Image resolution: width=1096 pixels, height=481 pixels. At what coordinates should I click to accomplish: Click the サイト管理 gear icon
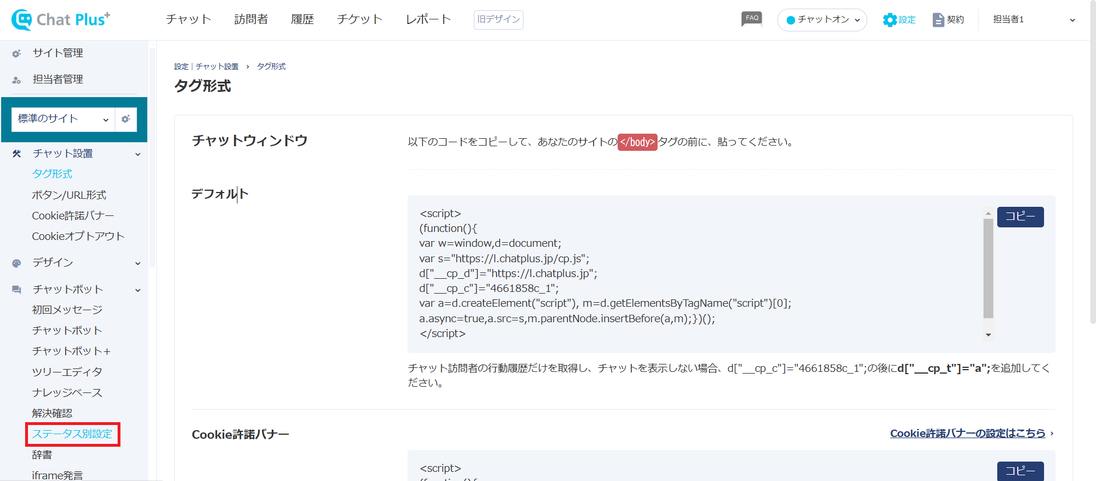(17, 53)
